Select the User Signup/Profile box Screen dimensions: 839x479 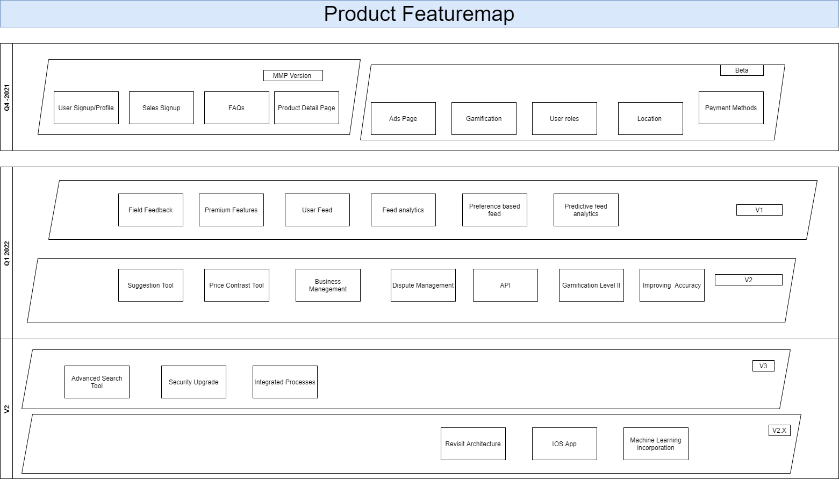click(86, 108)
